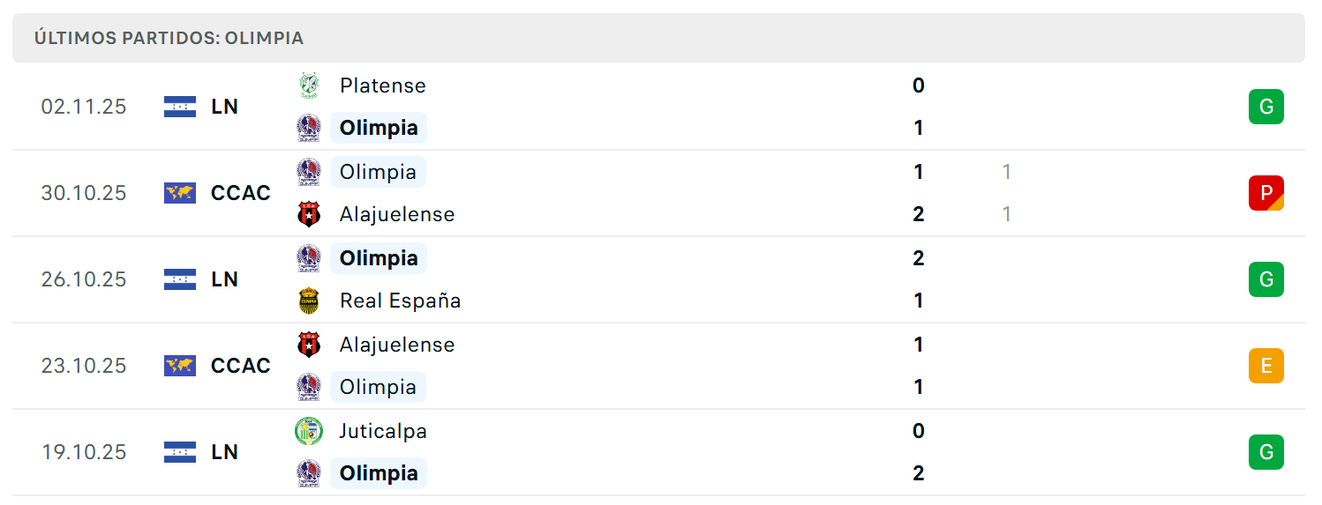Image resolution: width=1322 pixels, height=505 pixels.
Task: Click the Real España team crest icon
Action: pos(309,301)
